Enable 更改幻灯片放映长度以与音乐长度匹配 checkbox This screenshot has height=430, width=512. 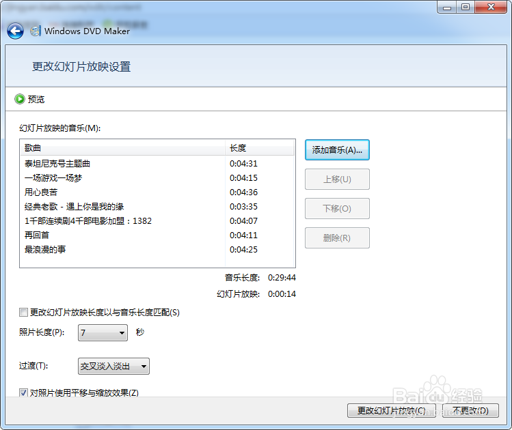pyautogui.click(x=23, y=313)
